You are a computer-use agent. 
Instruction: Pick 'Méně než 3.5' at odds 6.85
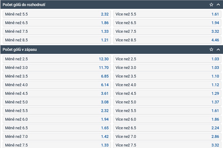(57, 76)
